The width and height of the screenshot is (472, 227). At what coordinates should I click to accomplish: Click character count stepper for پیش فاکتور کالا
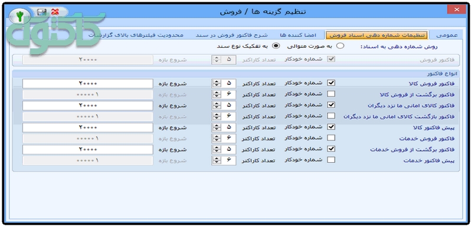[x=216, y=127]
